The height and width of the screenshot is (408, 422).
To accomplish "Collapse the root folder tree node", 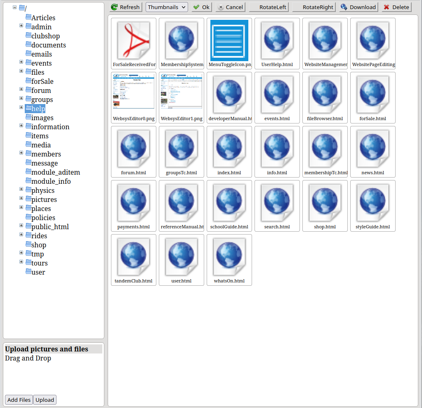I will (15, 7).
